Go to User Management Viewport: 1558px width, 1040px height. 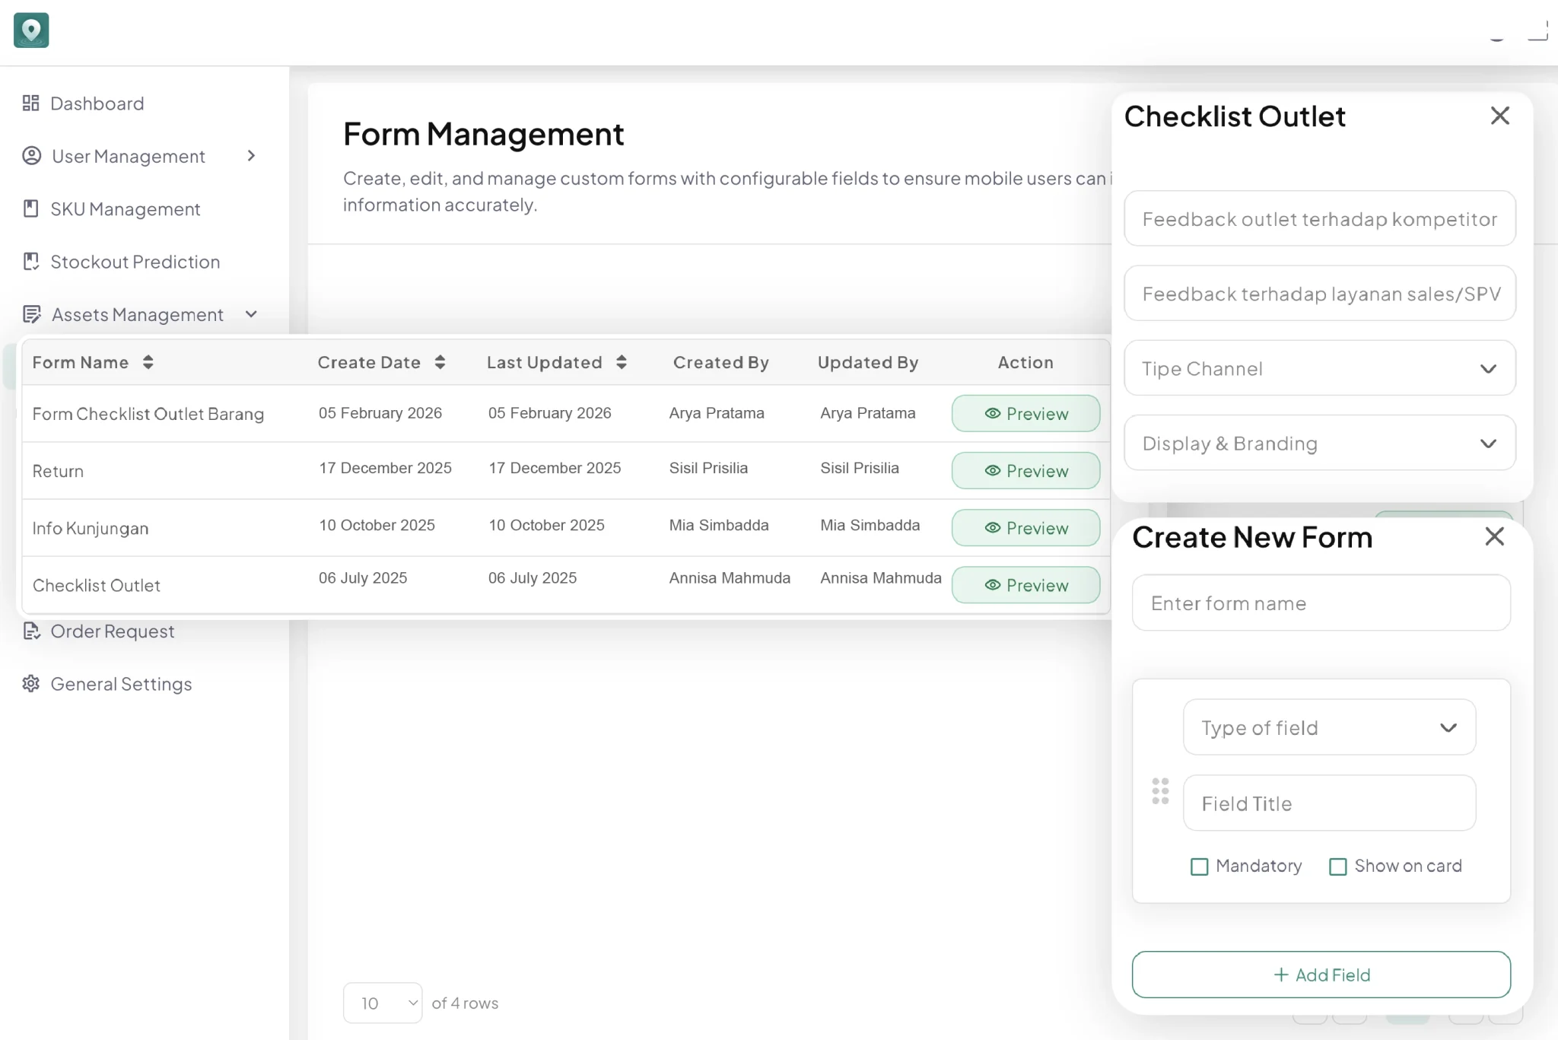129,156
